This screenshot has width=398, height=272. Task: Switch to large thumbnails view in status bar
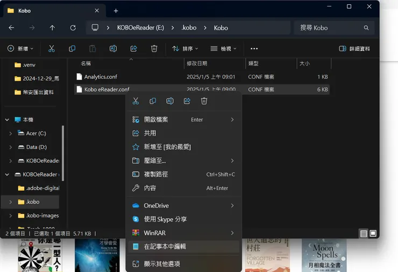click(x=373, y=234)
